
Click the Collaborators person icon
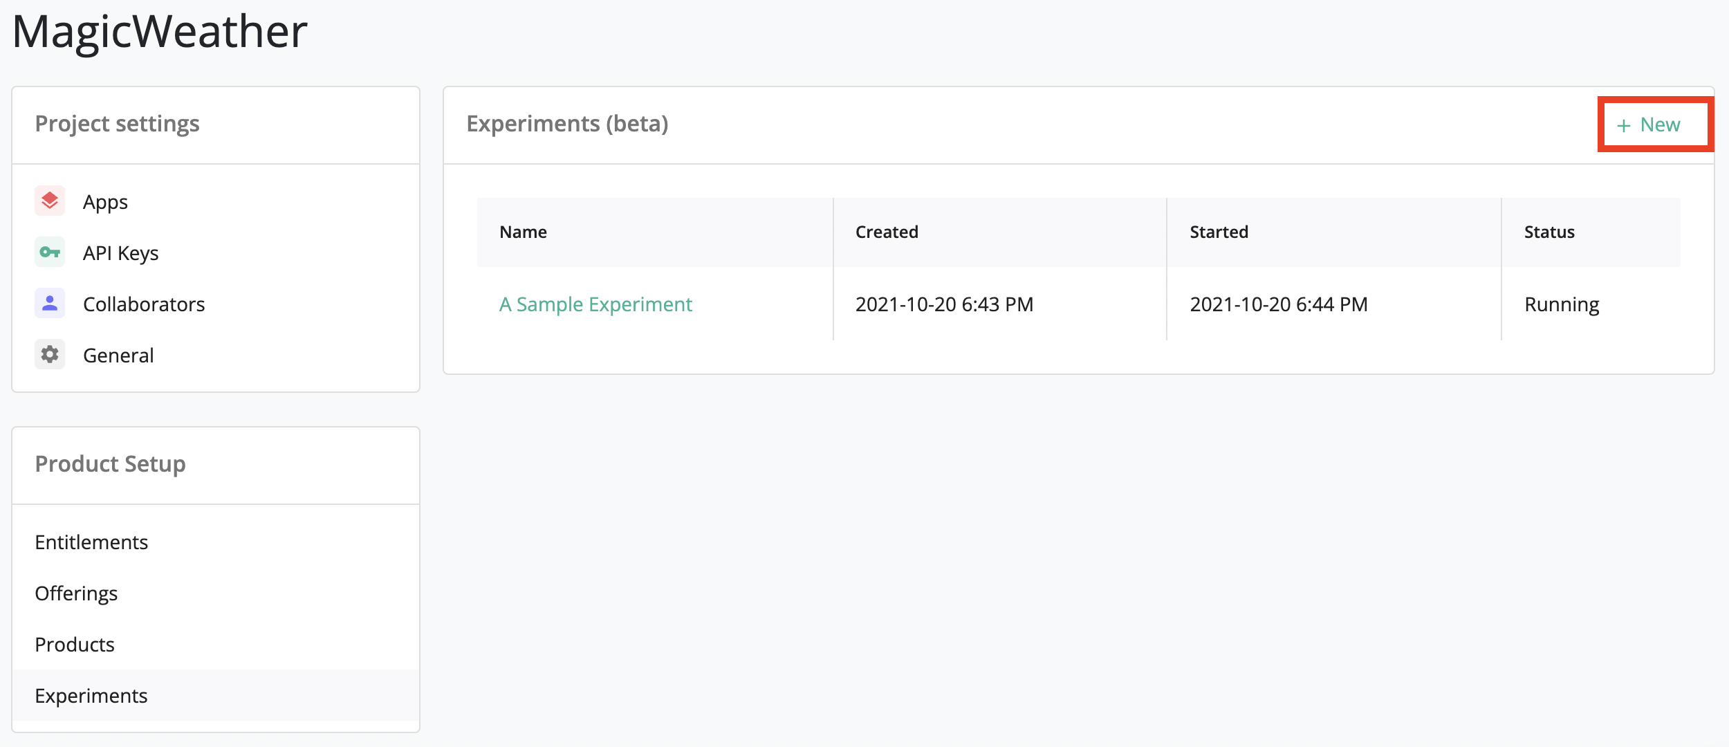coord(50,304)
